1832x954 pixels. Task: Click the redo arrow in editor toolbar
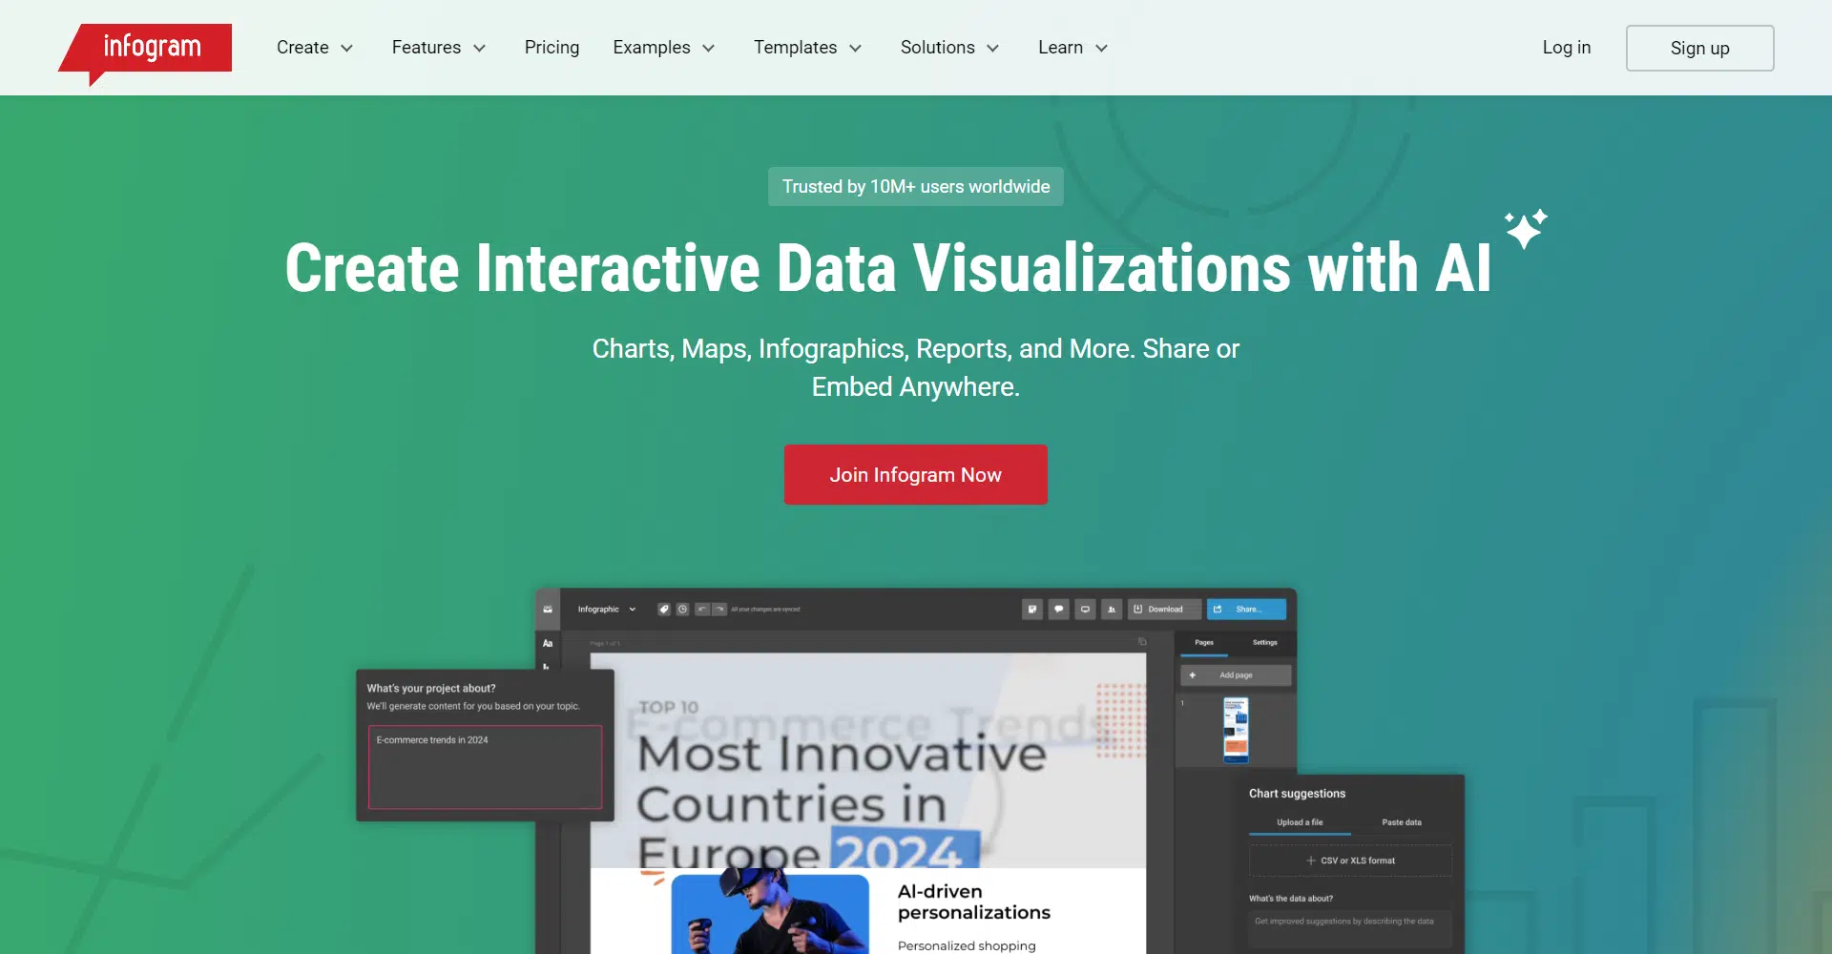tap(719, 610)
